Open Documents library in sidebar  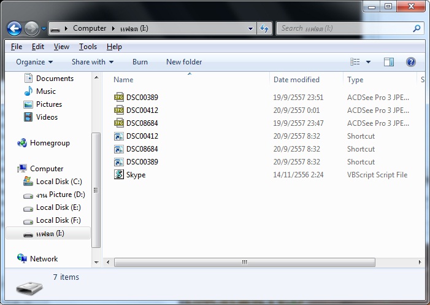pyautogui.click(x=49, y=79)
